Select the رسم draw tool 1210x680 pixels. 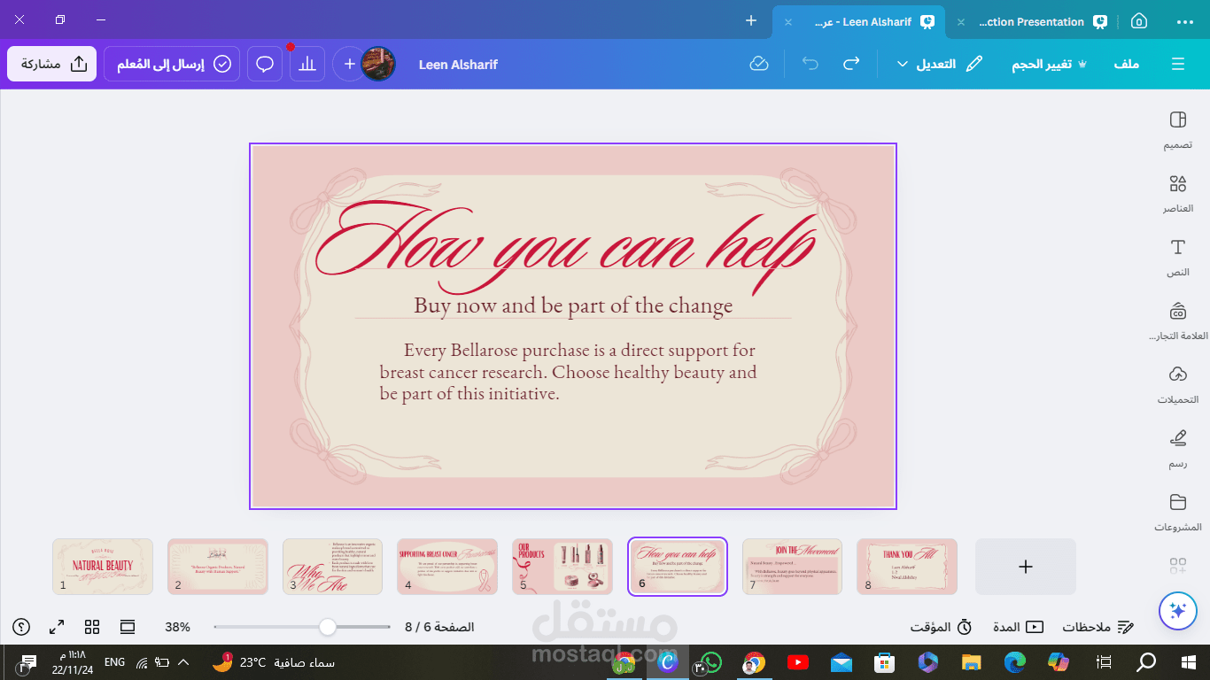(1177, 449)
